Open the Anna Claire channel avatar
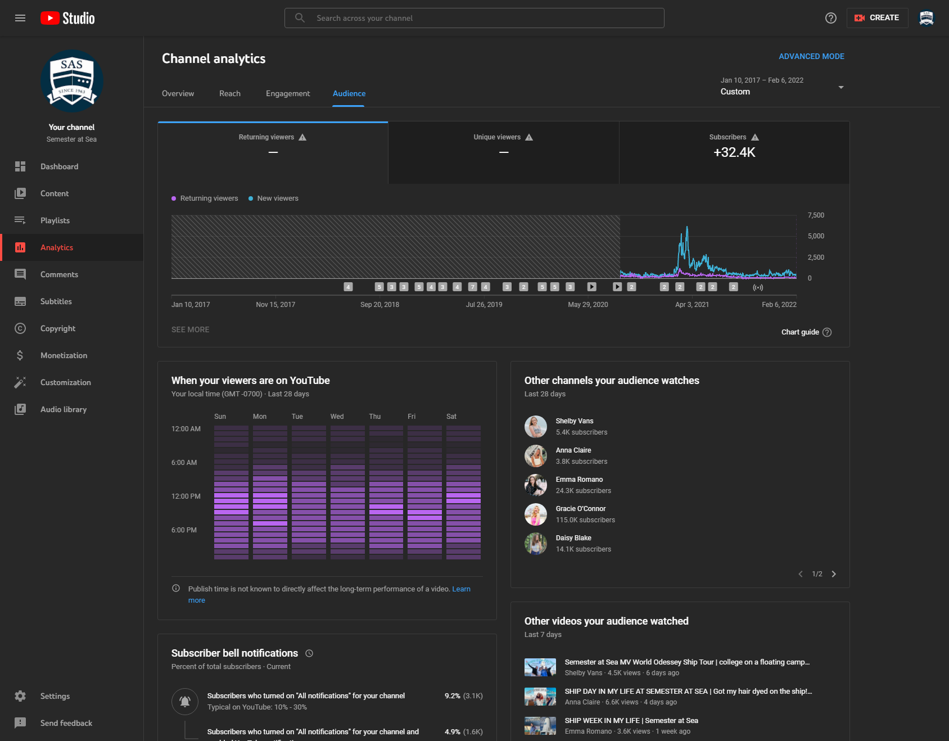This screenshot has width=949, height=741. pos(536,456)
